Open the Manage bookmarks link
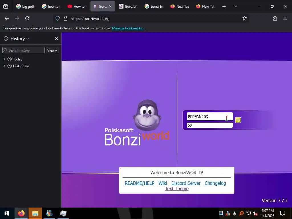 pos(128,28)
